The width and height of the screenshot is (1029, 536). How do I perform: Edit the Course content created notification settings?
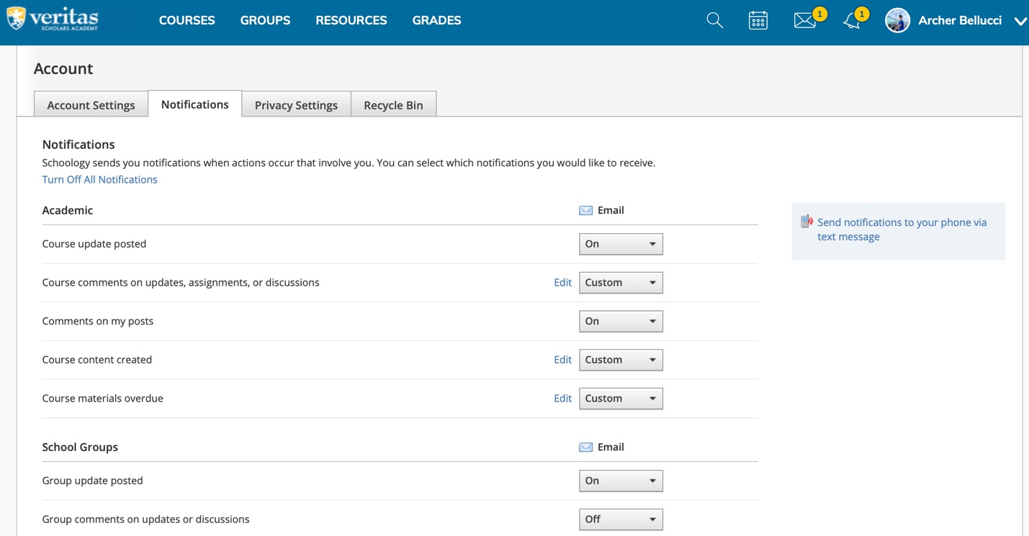562,359
